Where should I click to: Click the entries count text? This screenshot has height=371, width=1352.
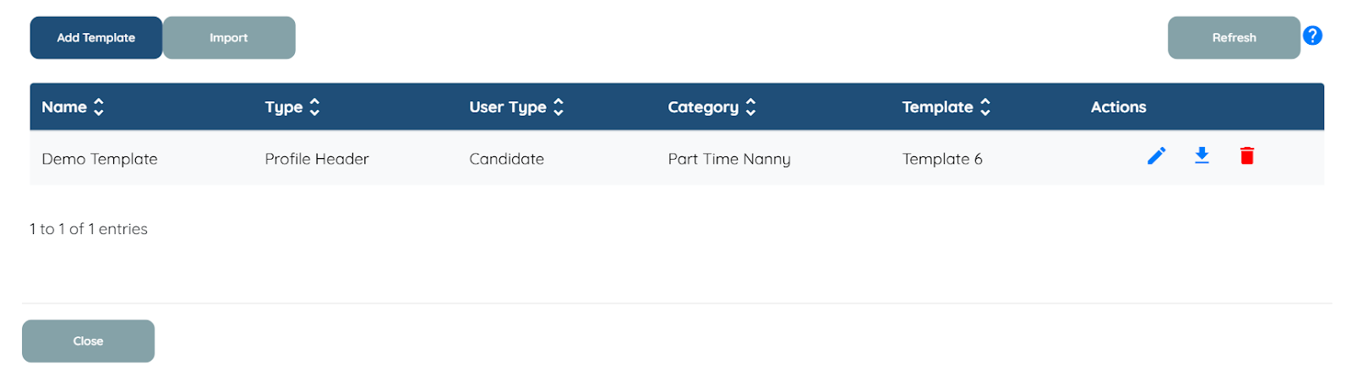tap(89, 229)
